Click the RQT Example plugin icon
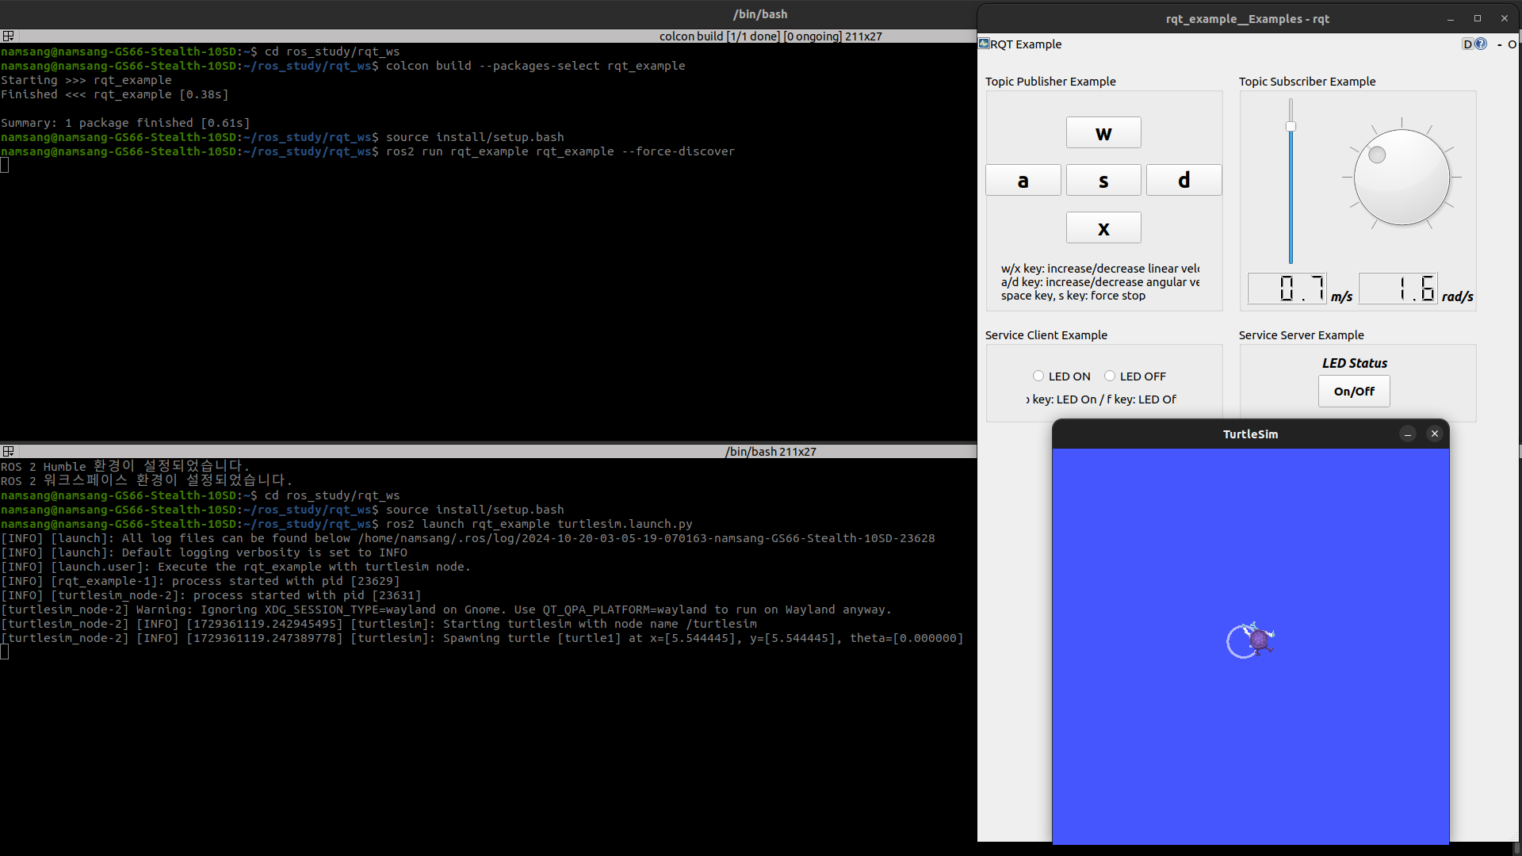 click(984, 44)
